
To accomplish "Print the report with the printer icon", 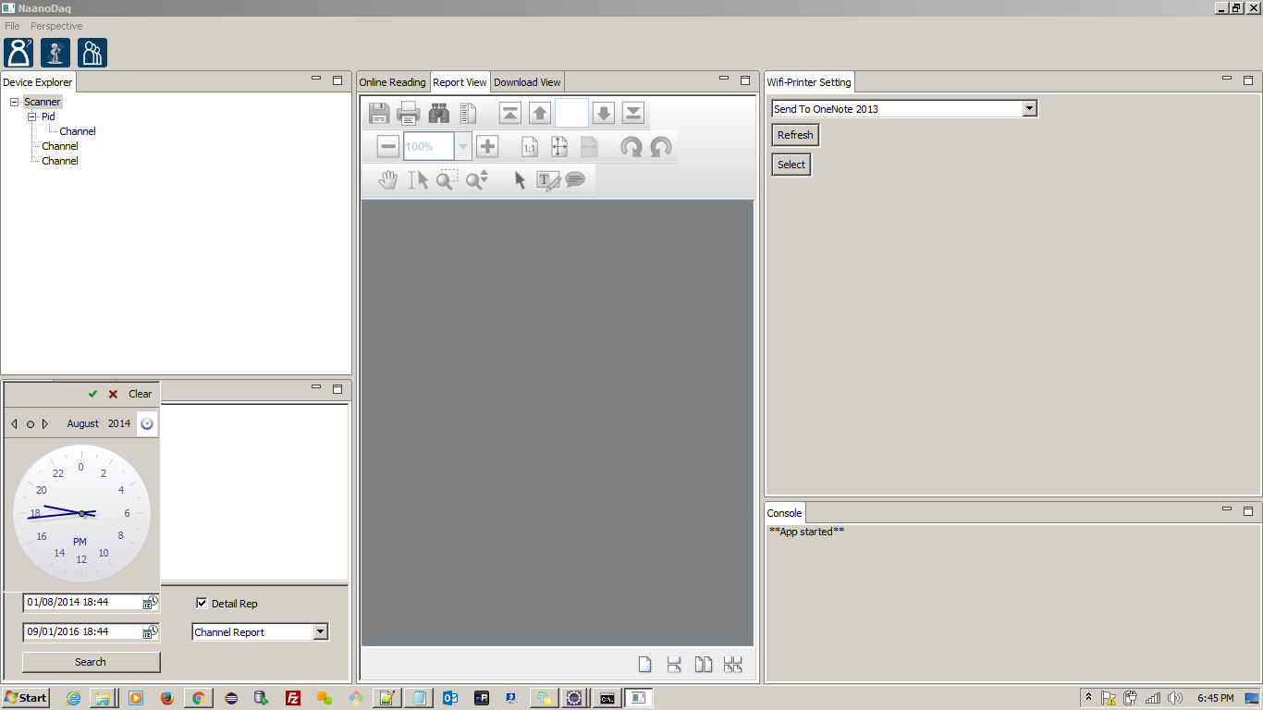I will click(x=408, y=114).
